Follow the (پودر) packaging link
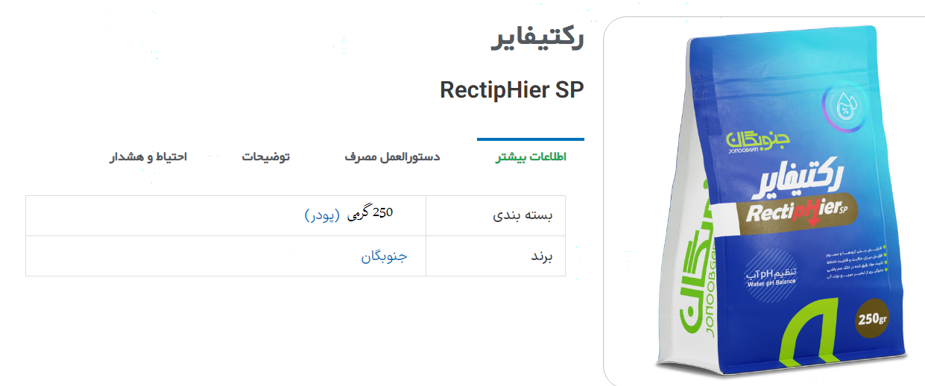The image size is (925, 386). 322,215
